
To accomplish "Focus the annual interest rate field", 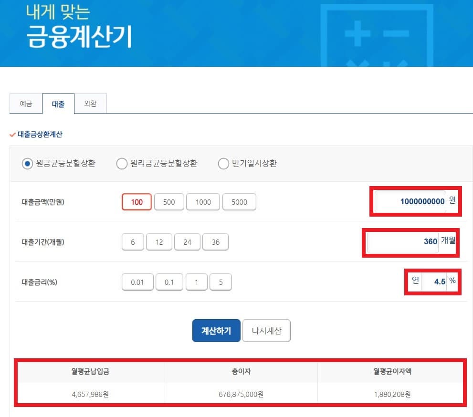I will (x=434, y=281).
